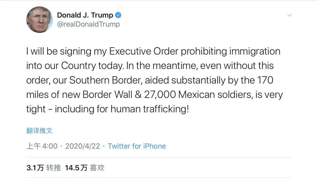The height and width of the screenshot is (178, 318).
Task: Click the Donald J. Trump display name
Action: point(85,15)
